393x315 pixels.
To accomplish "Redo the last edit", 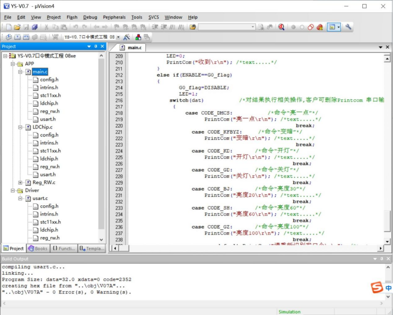I will (x=84, y=27).
